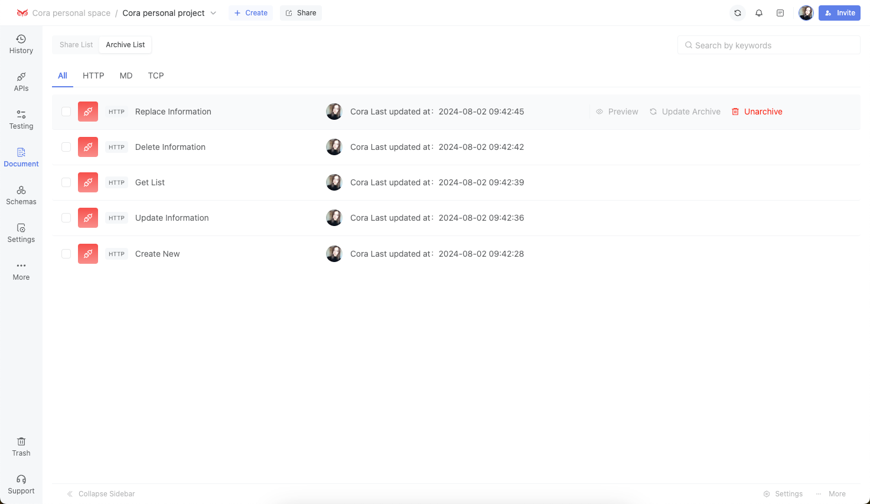The image size is (870, 504).
Task: Click the red API icon for Replace Information
Action: (x=88, y=112)
